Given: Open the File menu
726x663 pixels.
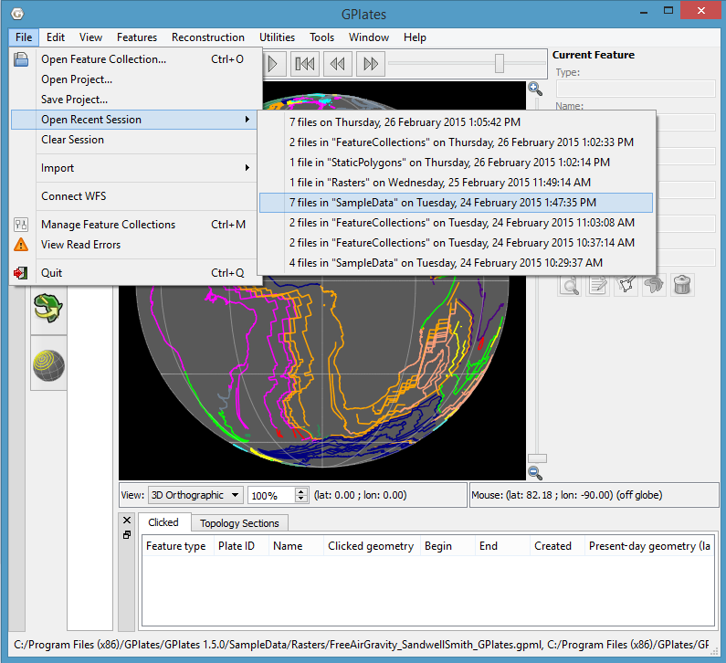Looking at the screenshot, I should pyautogui.click(x=24, y=37).
